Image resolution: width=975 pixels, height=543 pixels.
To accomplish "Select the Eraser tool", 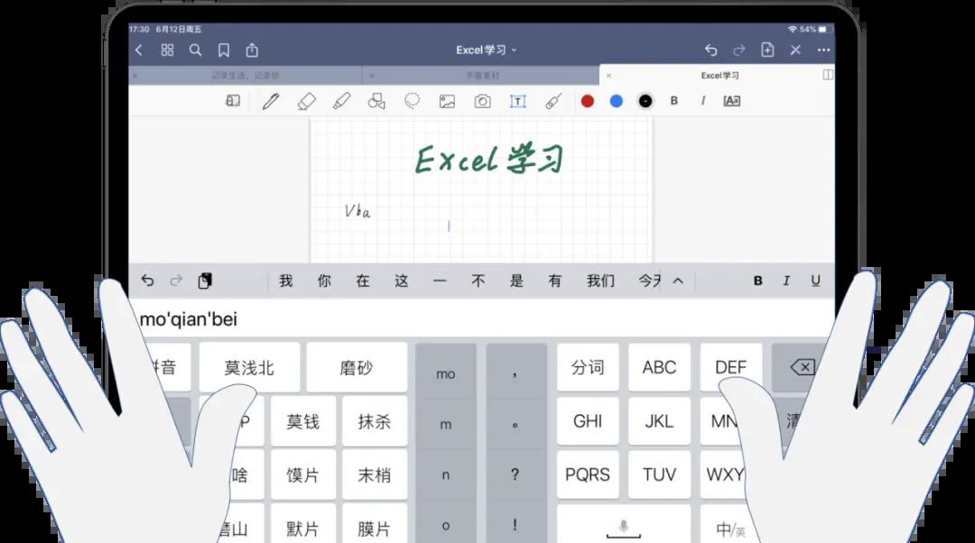I will (x=304, y=101).
